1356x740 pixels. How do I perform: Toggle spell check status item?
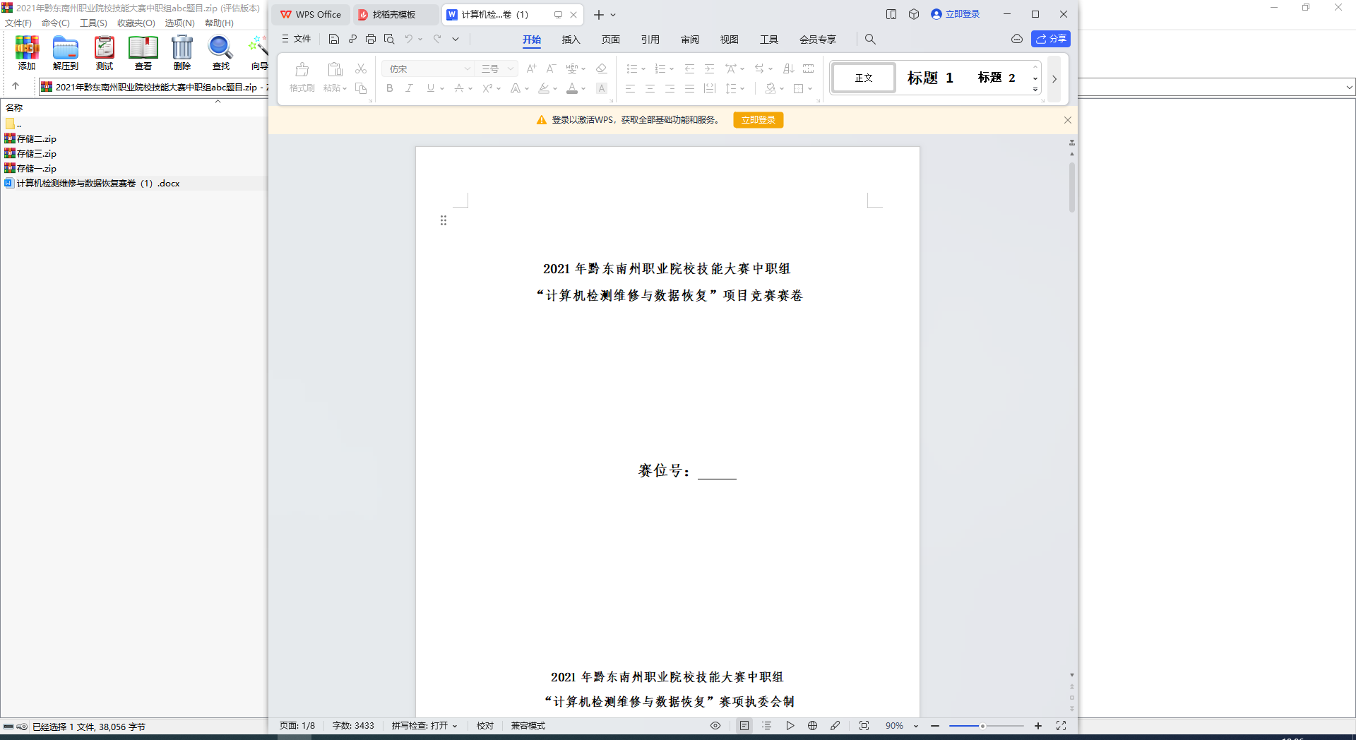(x=424, y=725)
